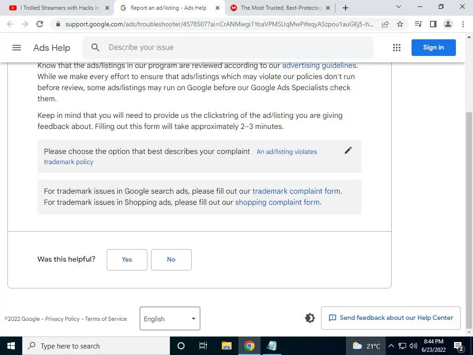The width and height of the screenshot is (473, 355).
Task: Click the search magnifier icon in Ads Help
Action: [x=95, y=48]
